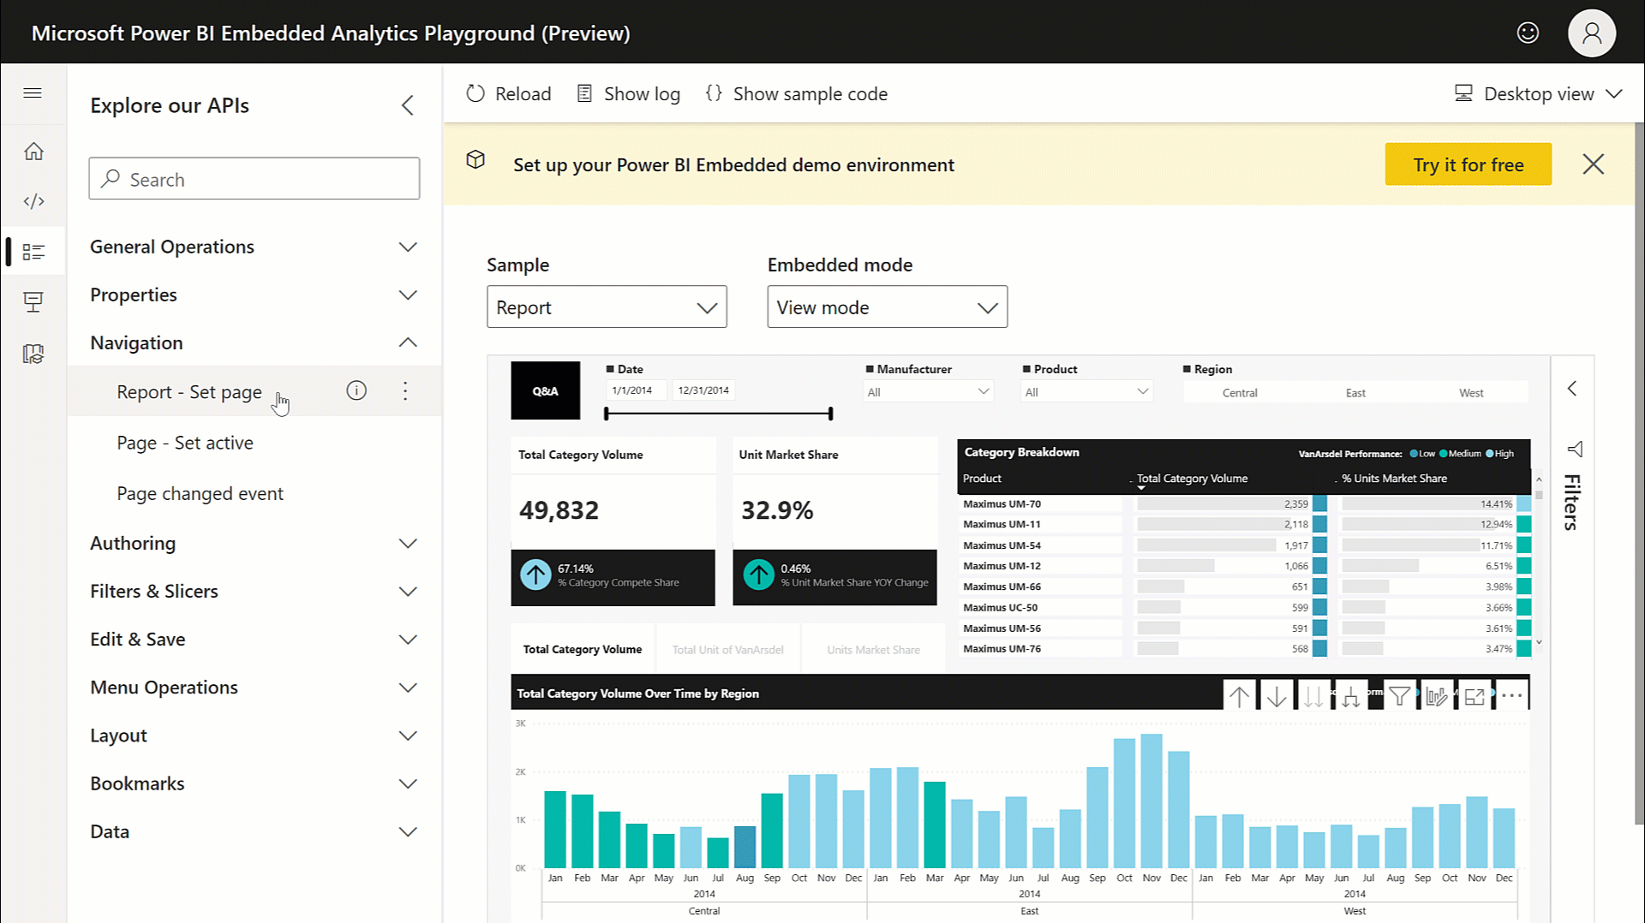Click the presentation board icon in the sidebar
The width and height of the screenshot is (1645, 923).
coord(33,301)
